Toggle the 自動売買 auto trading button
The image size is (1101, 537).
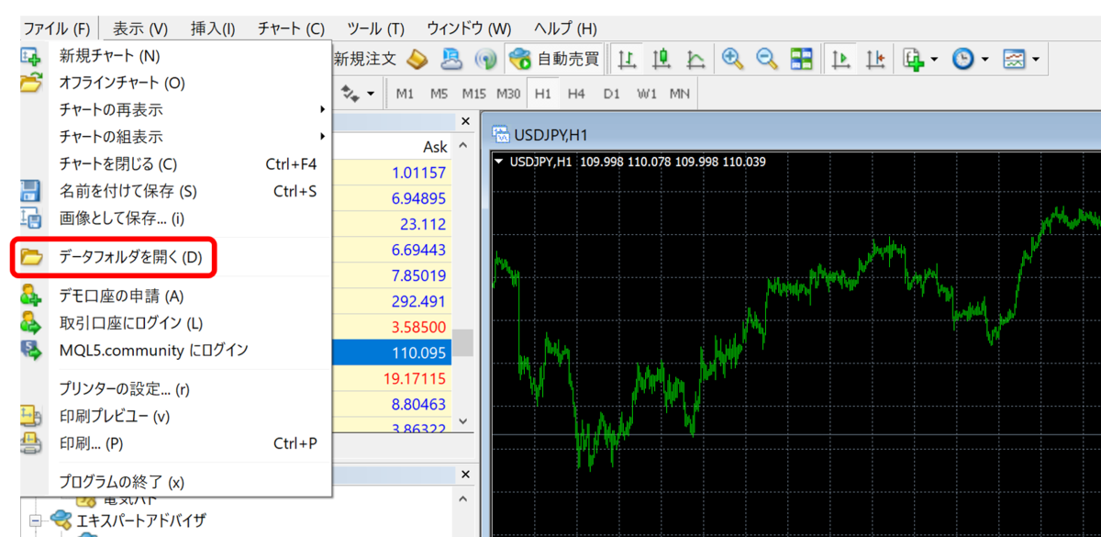(554, 59)
